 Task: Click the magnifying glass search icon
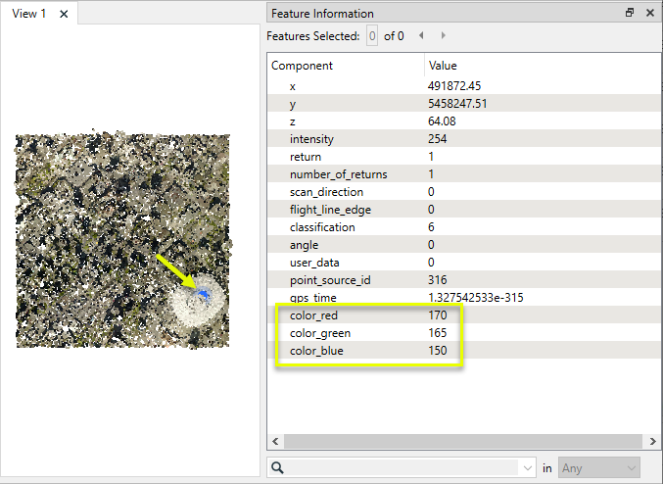(x=278, y=468)
